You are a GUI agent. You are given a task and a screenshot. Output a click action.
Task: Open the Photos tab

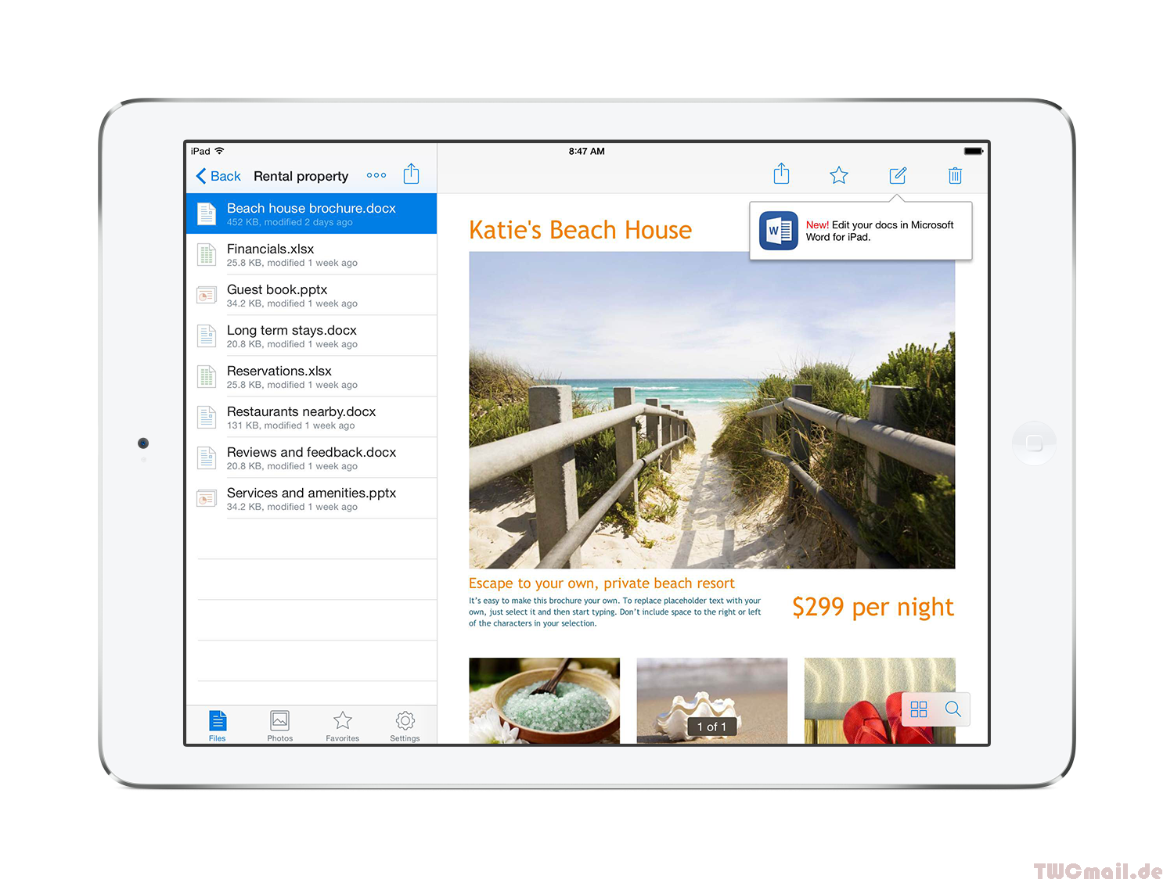tap(279, 726)
